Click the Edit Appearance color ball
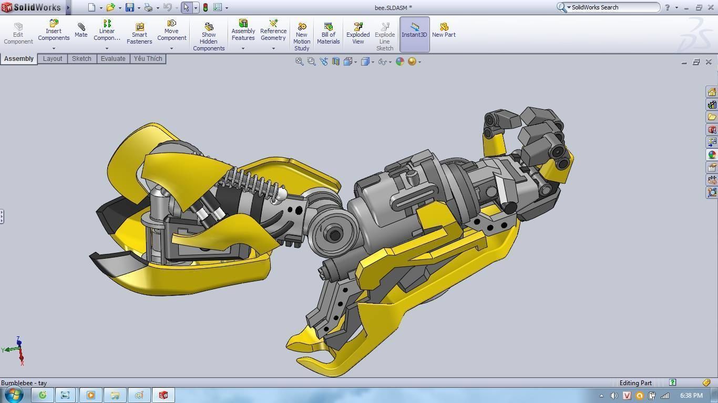This screenshot has height=403, width=718. pyautogui.click(x=400, y=61)
